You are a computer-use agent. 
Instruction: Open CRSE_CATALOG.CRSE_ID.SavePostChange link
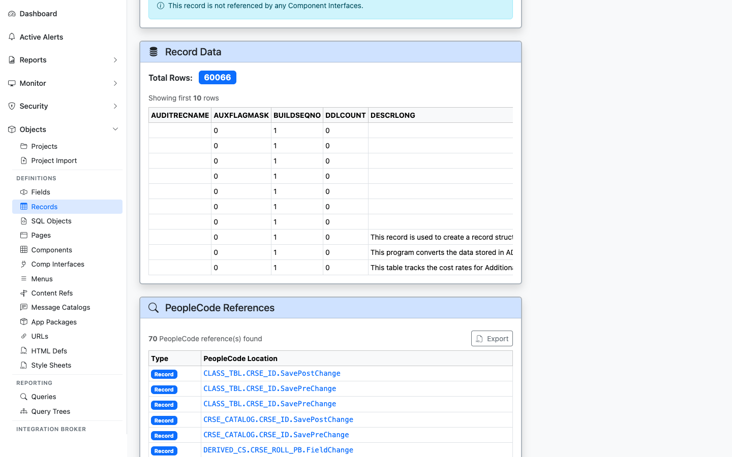coord(279,419)
